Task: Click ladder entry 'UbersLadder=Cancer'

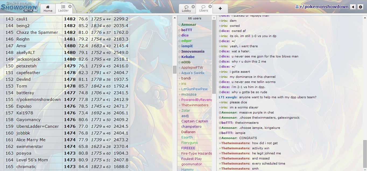Action: (x=37, y=126)
